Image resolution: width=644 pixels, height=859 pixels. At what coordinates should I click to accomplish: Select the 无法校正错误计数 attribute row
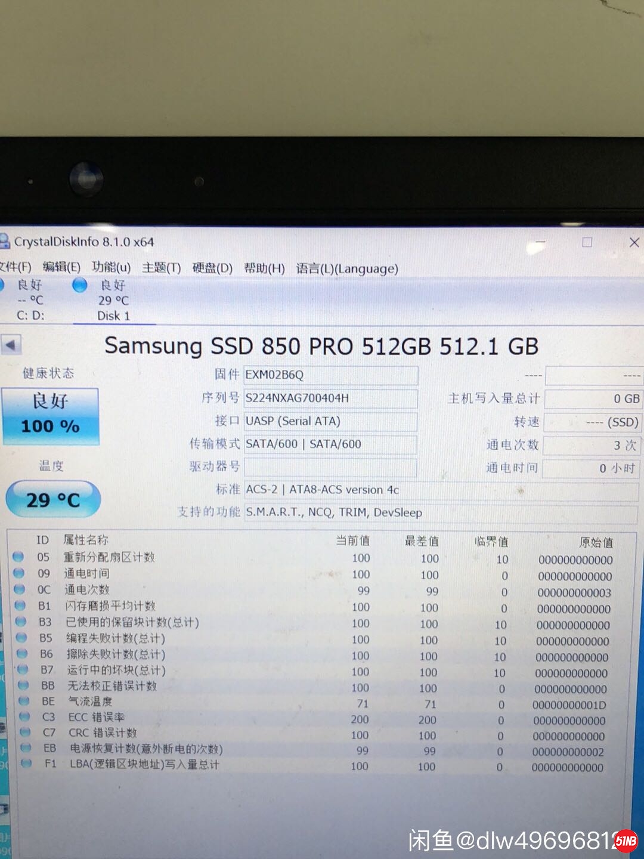point(322,687)
